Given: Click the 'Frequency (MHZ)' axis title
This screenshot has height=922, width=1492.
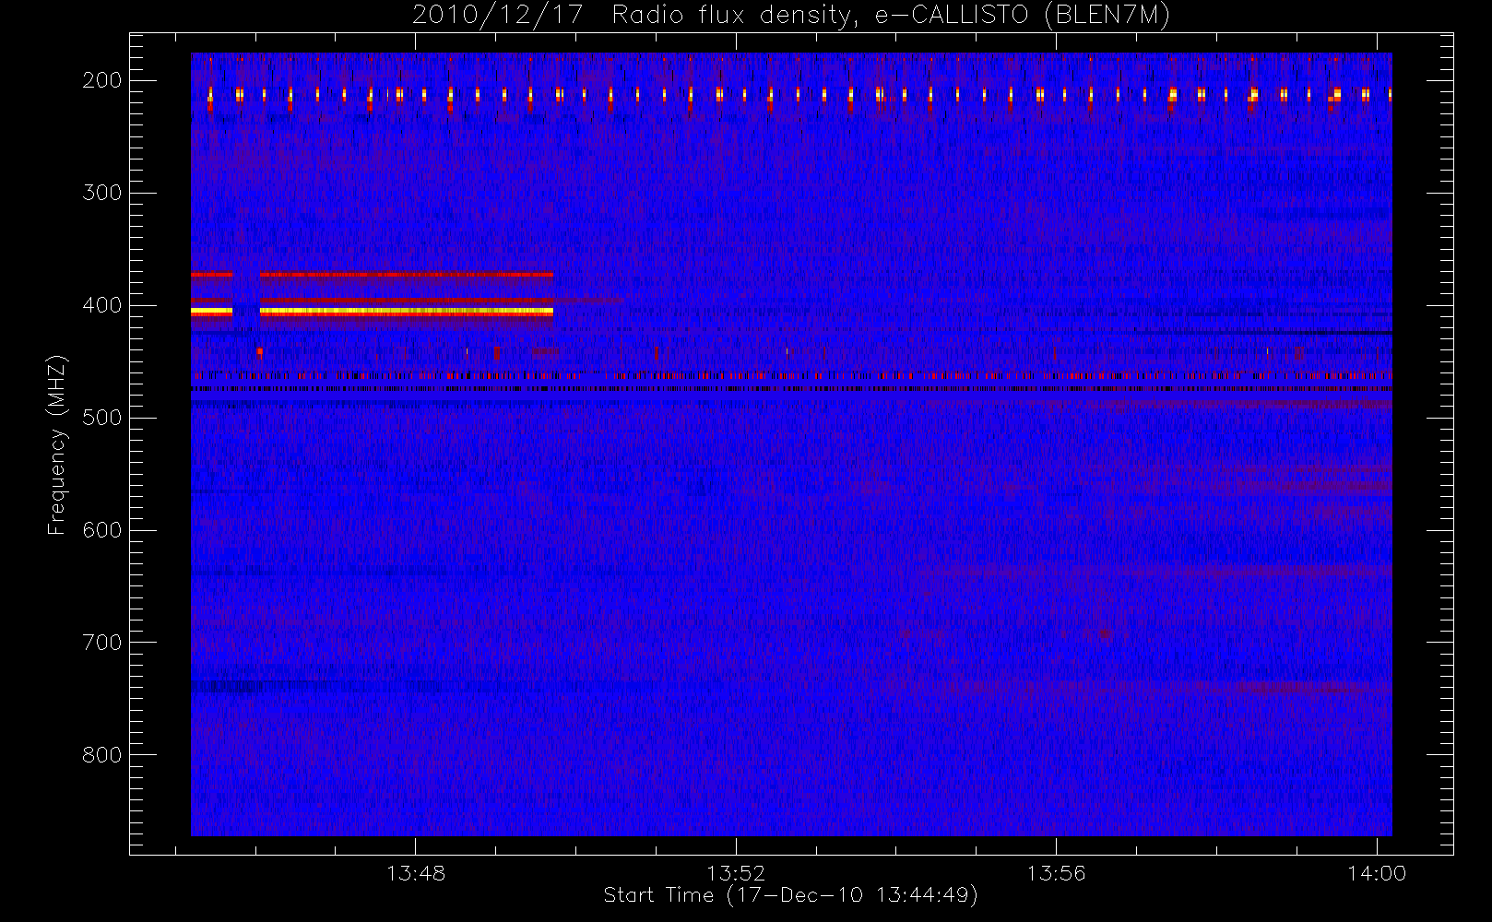Looking at the screenshot, I should (57, 444).
